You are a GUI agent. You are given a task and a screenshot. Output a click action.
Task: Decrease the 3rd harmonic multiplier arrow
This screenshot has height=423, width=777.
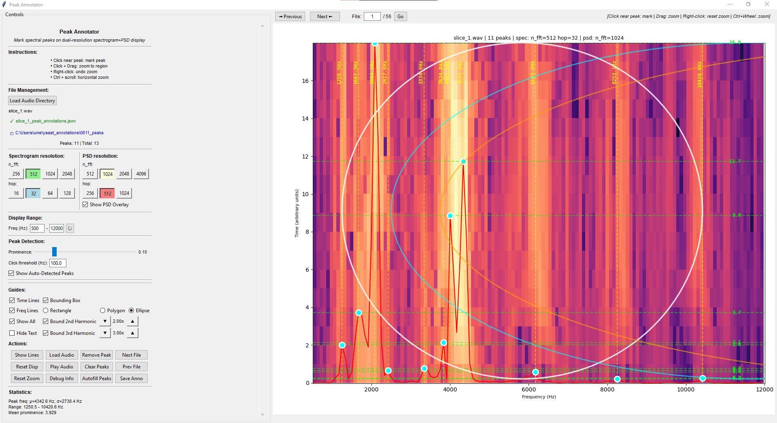(x=105, y=333)
